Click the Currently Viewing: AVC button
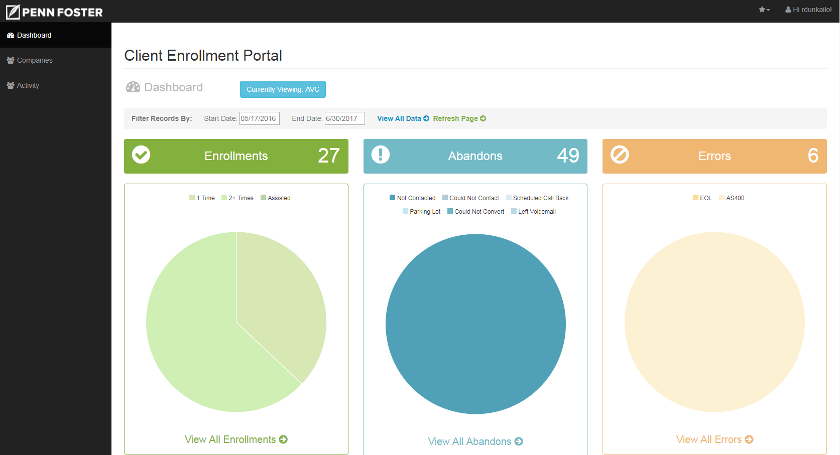This screenshot has height=455, width=840. 283,89
